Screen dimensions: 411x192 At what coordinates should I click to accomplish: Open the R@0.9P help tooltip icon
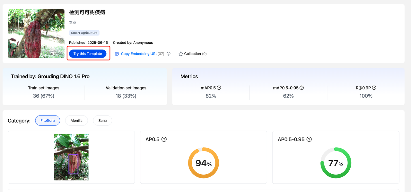coord(374,88)
